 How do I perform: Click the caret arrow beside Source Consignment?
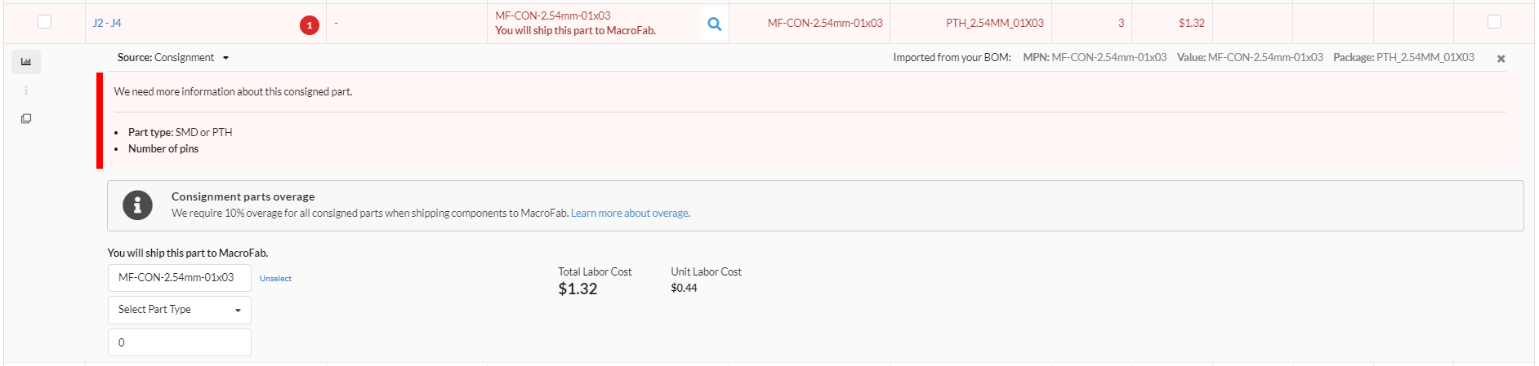coord(225,58)
